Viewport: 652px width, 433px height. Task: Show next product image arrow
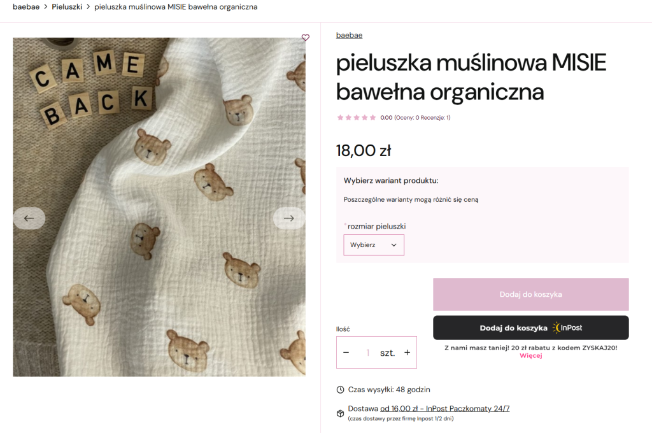pyautogui.click(x=289, y=218)
